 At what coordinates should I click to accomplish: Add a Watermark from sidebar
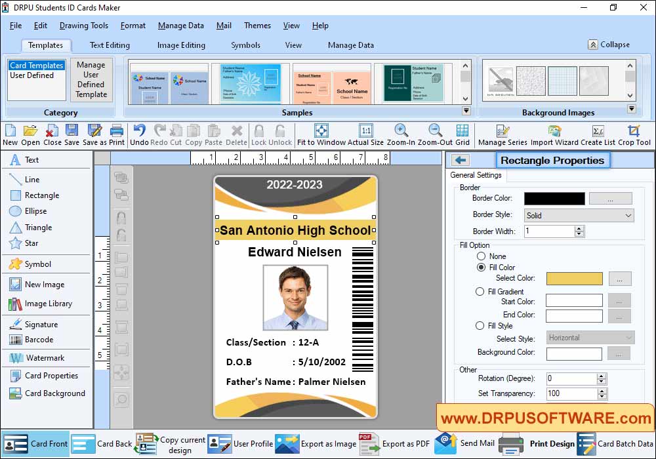[37, 358]
